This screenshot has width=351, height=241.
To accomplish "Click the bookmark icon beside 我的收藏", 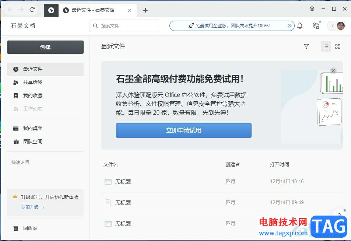I will [x=16, y=96].
